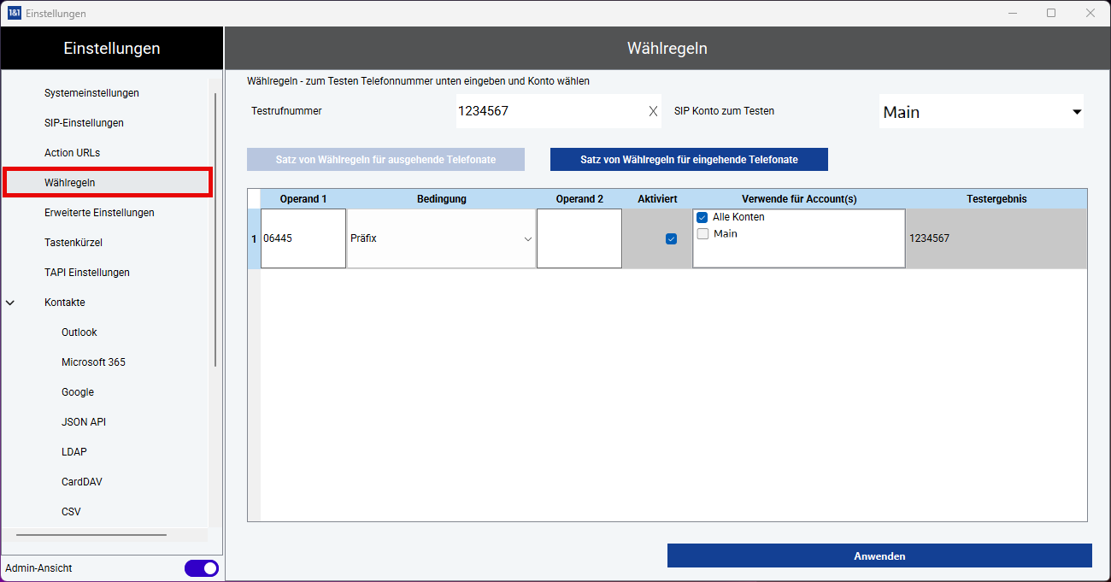Check the Main account checkbox
This screenshot has height=582, width=1111.
pyautogui.click(x=702, y=234)
